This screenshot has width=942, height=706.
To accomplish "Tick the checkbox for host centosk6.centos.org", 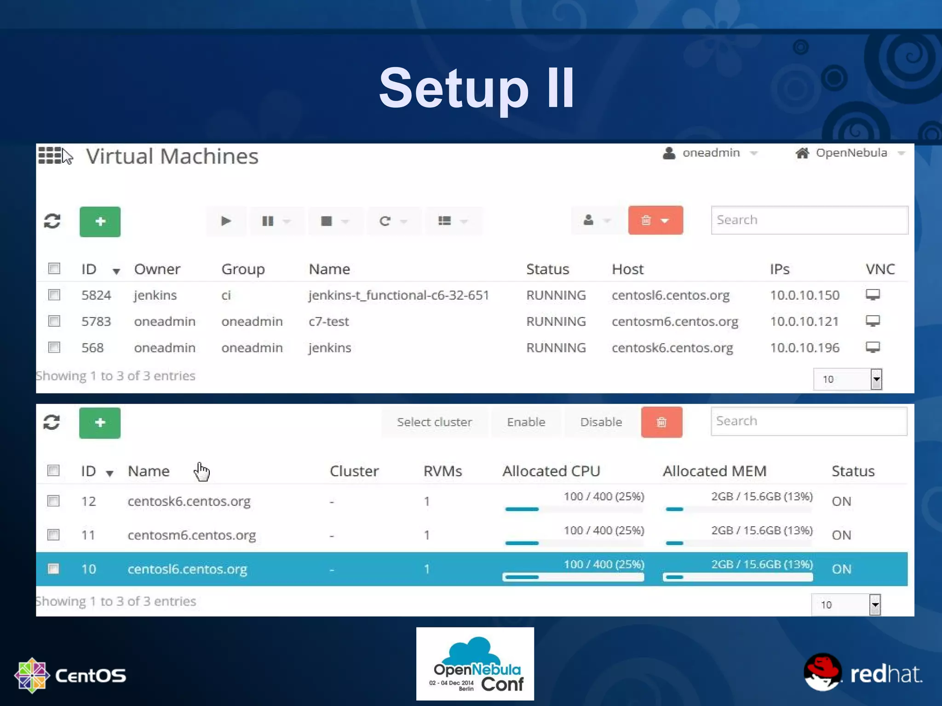I will coord(54,501).
